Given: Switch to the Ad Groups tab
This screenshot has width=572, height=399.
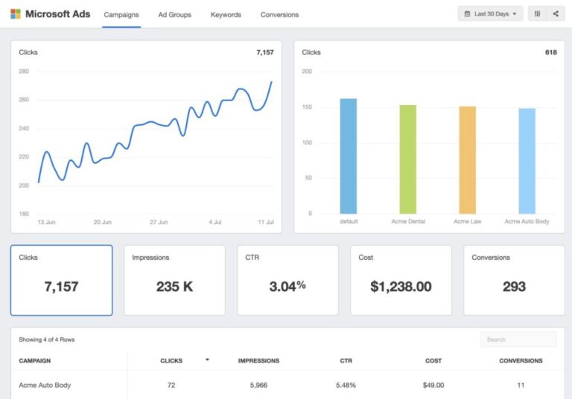Looking at the screenshot, I should 175,15.
